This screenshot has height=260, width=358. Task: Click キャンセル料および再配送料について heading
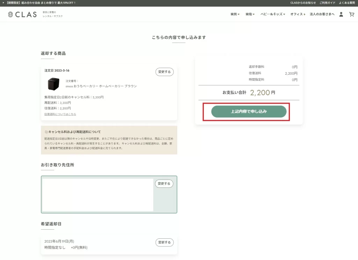74,132
